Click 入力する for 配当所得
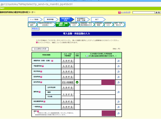The width and height of the screenshot is (161, 119). pos(68,77)
